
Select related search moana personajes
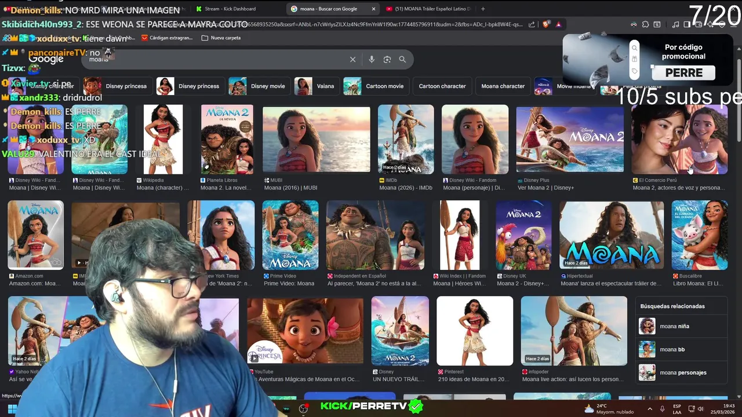pos(682,372)
